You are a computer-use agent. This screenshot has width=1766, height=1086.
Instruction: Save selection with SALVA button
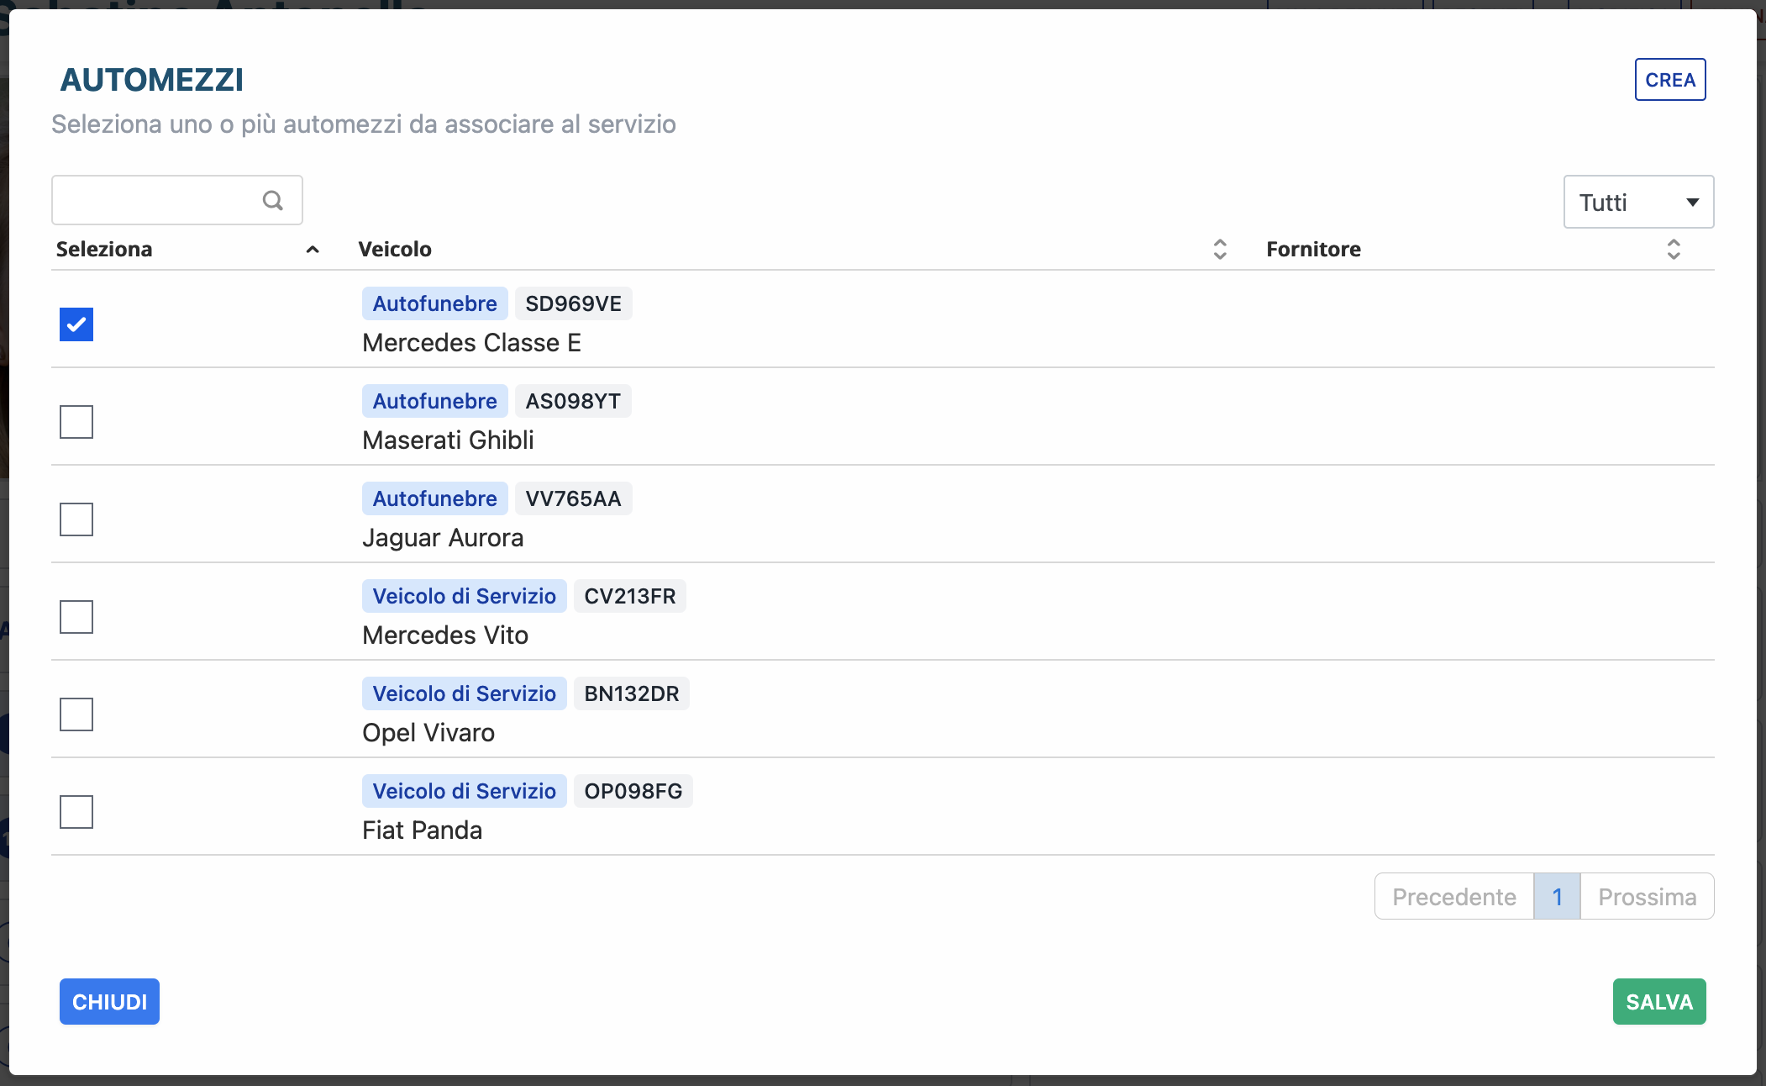pos(1658,1002)
